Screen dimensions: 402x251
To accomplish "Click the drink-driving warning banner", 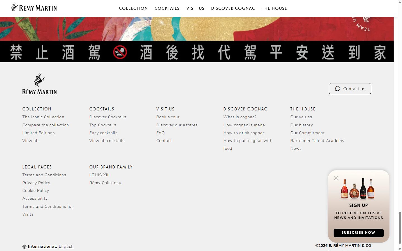I will tap(197, 52).
